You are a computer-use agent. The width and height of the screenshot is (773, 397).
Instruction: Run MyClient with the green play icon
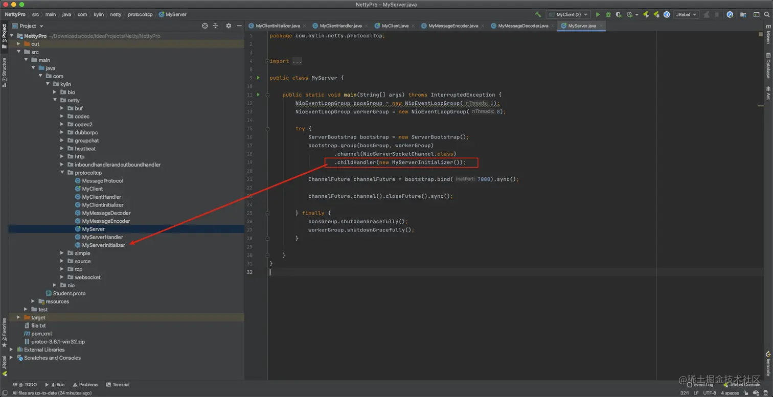pyautogui.click(x=598, y=14)
